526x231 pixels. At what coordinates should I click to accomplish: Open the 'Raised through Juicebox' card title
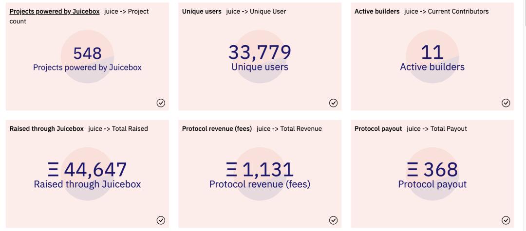tap(47, 129)
